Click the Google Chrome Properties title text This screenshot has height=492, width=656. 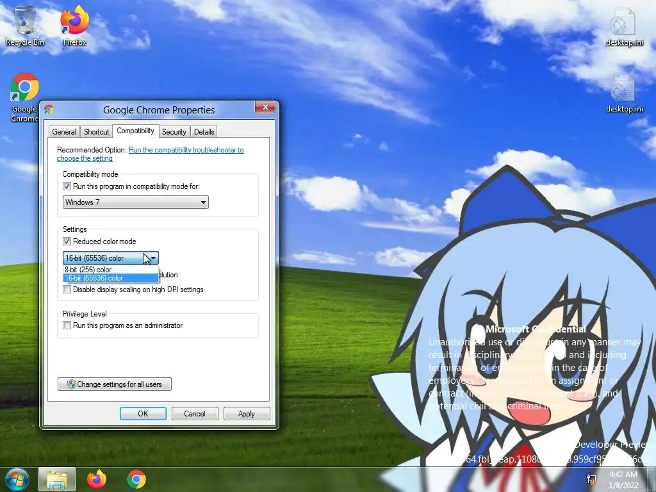coord(159,110)
